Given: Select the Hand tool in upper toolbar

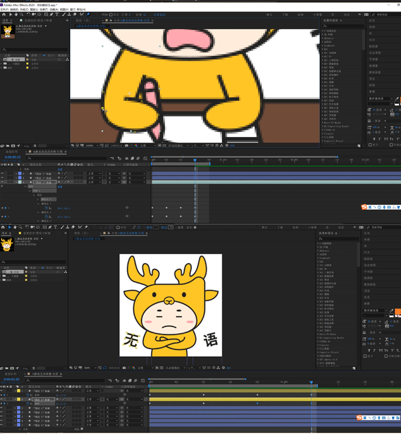Looking at the screenshot, I should [16, 14].
